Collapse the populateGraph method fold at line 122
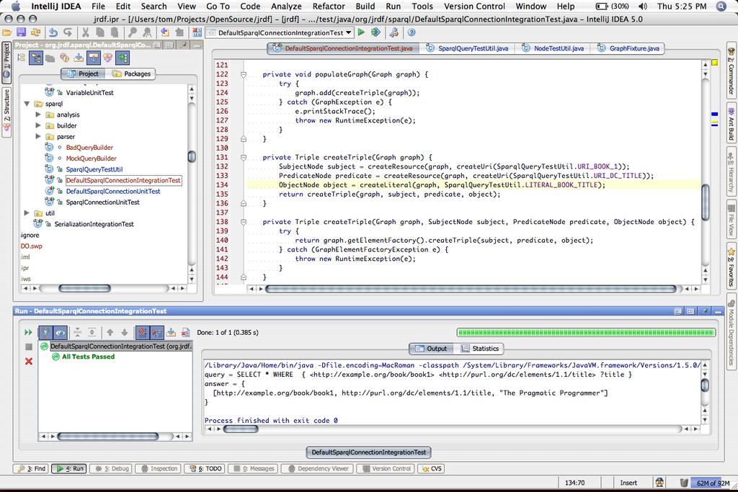 click(244, 74)
